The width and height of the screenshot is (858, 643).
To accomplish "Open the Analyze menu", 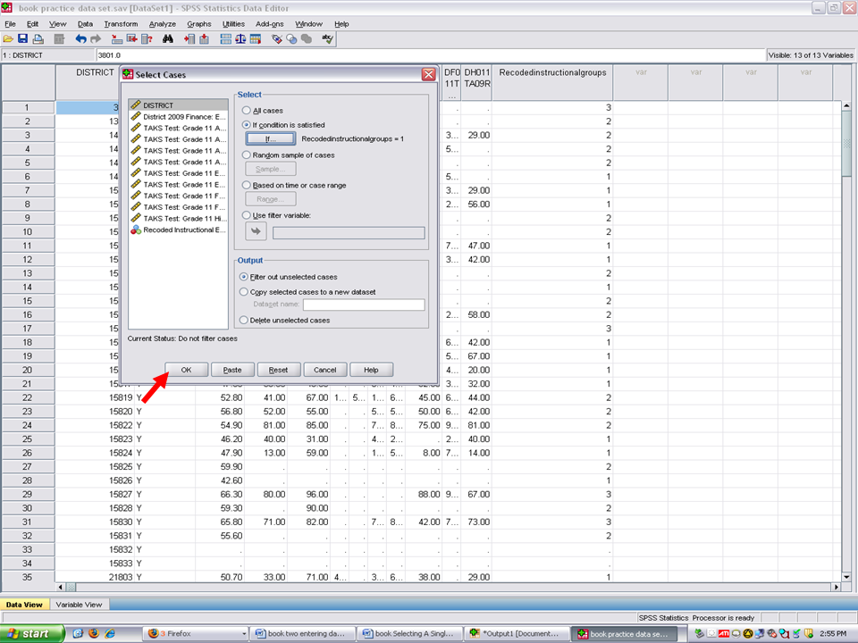I will tap(162, 24).
